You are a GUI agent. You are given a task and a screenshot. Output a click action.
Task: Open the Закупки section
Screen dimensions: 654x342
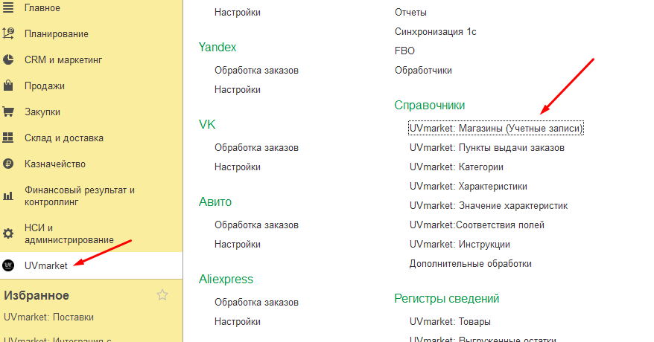coord(42,112)
